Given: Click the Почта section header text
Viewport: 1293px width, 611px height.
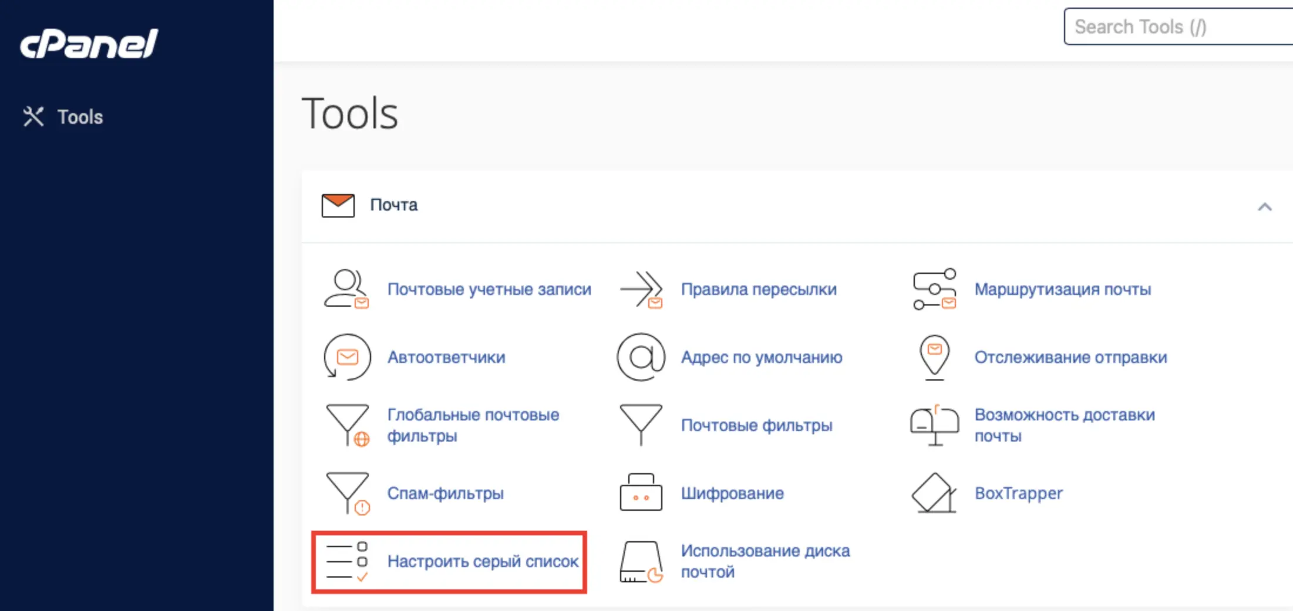Looking at the screenshot, I should pos(393,205).
